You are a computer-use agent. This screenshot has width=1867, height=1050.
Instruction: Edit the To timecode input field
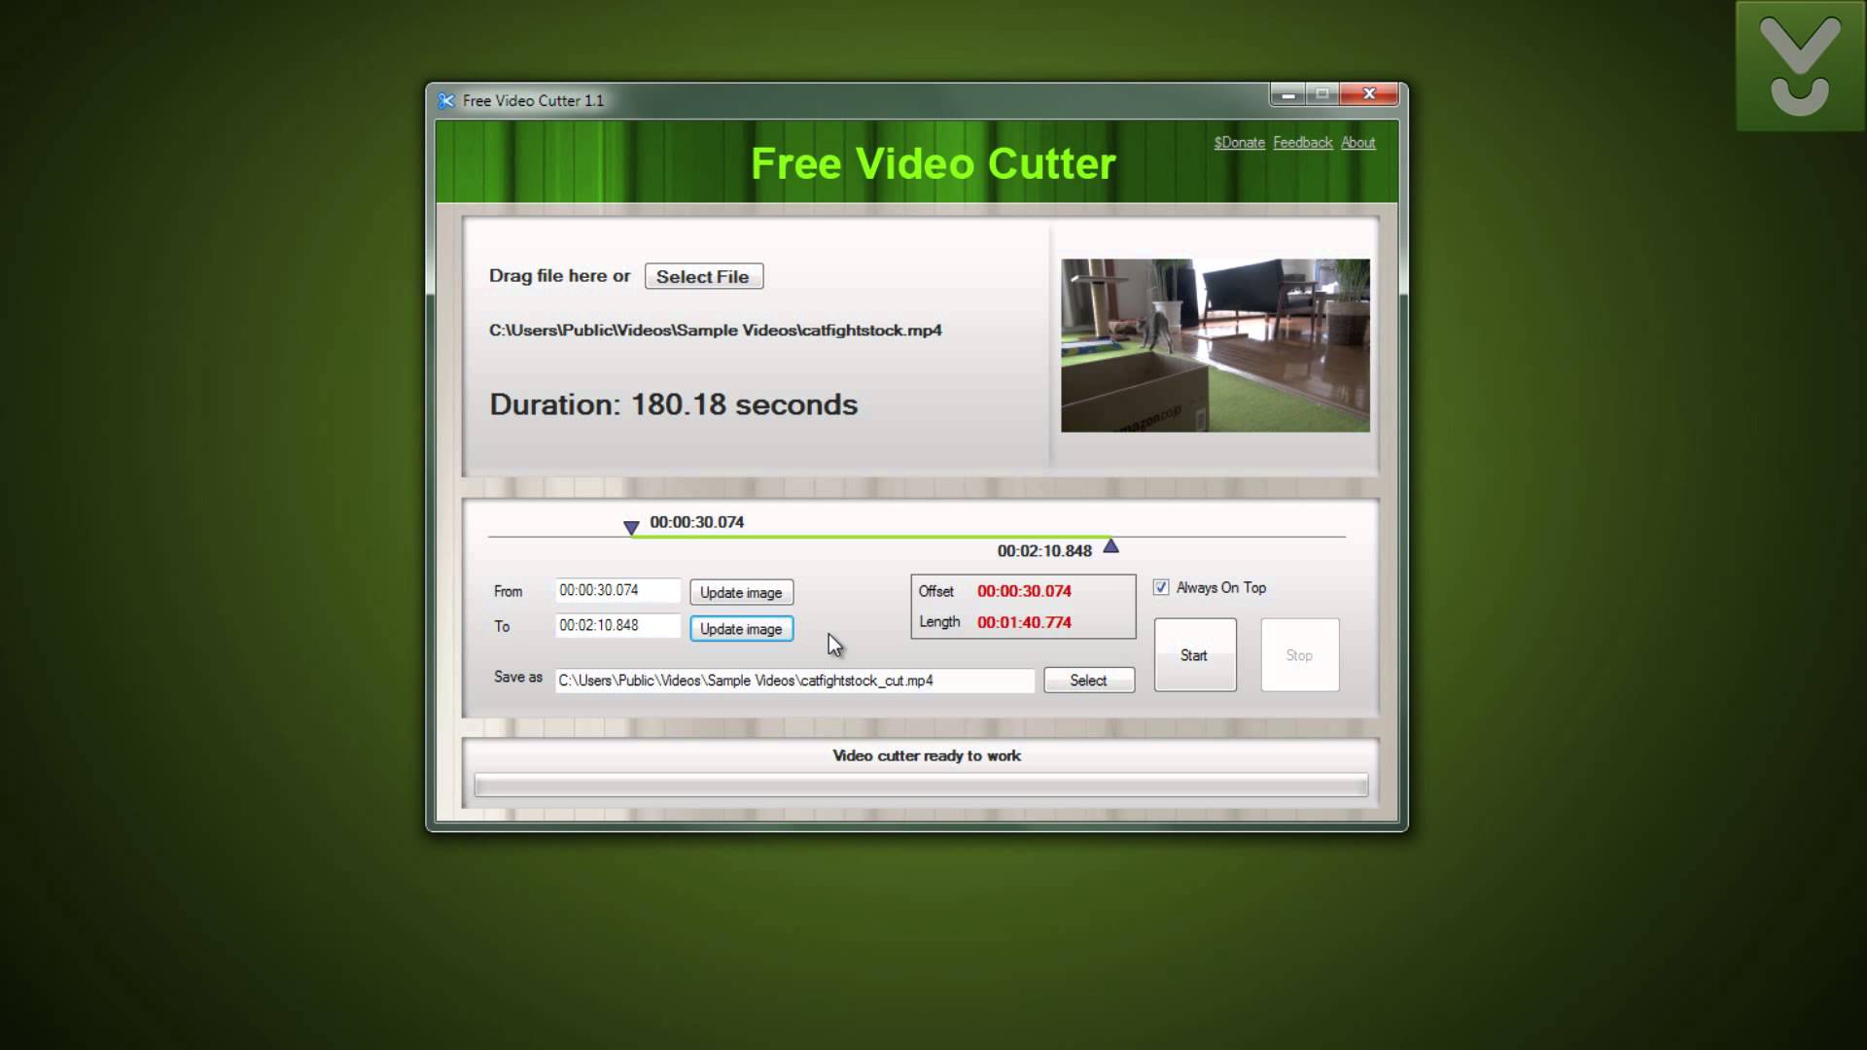616,626
